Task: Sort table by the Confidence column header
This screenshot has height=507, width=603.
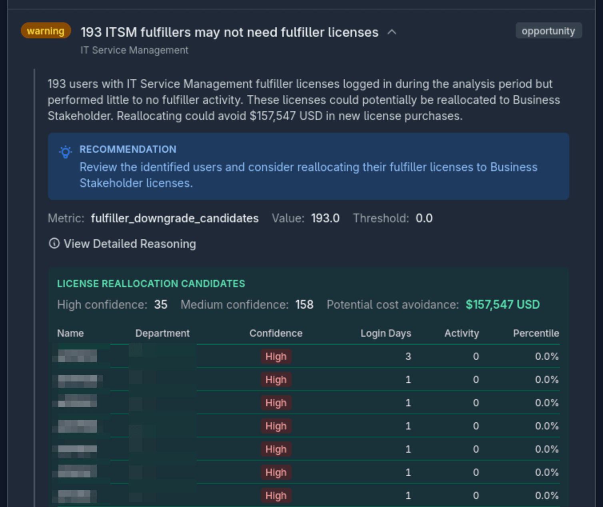Action: click(276, 333)
